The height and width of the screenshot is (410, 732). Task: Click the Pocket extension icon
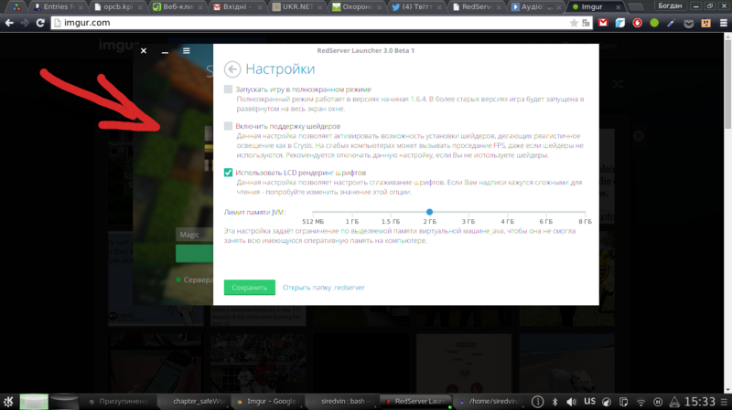[689, 23]
